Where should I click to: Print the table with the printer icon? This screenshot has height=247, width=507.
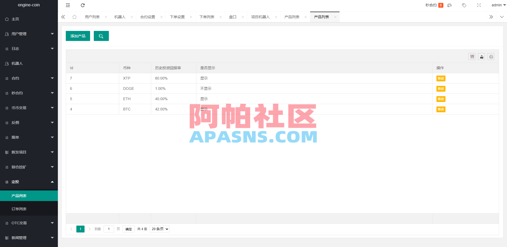491,57
